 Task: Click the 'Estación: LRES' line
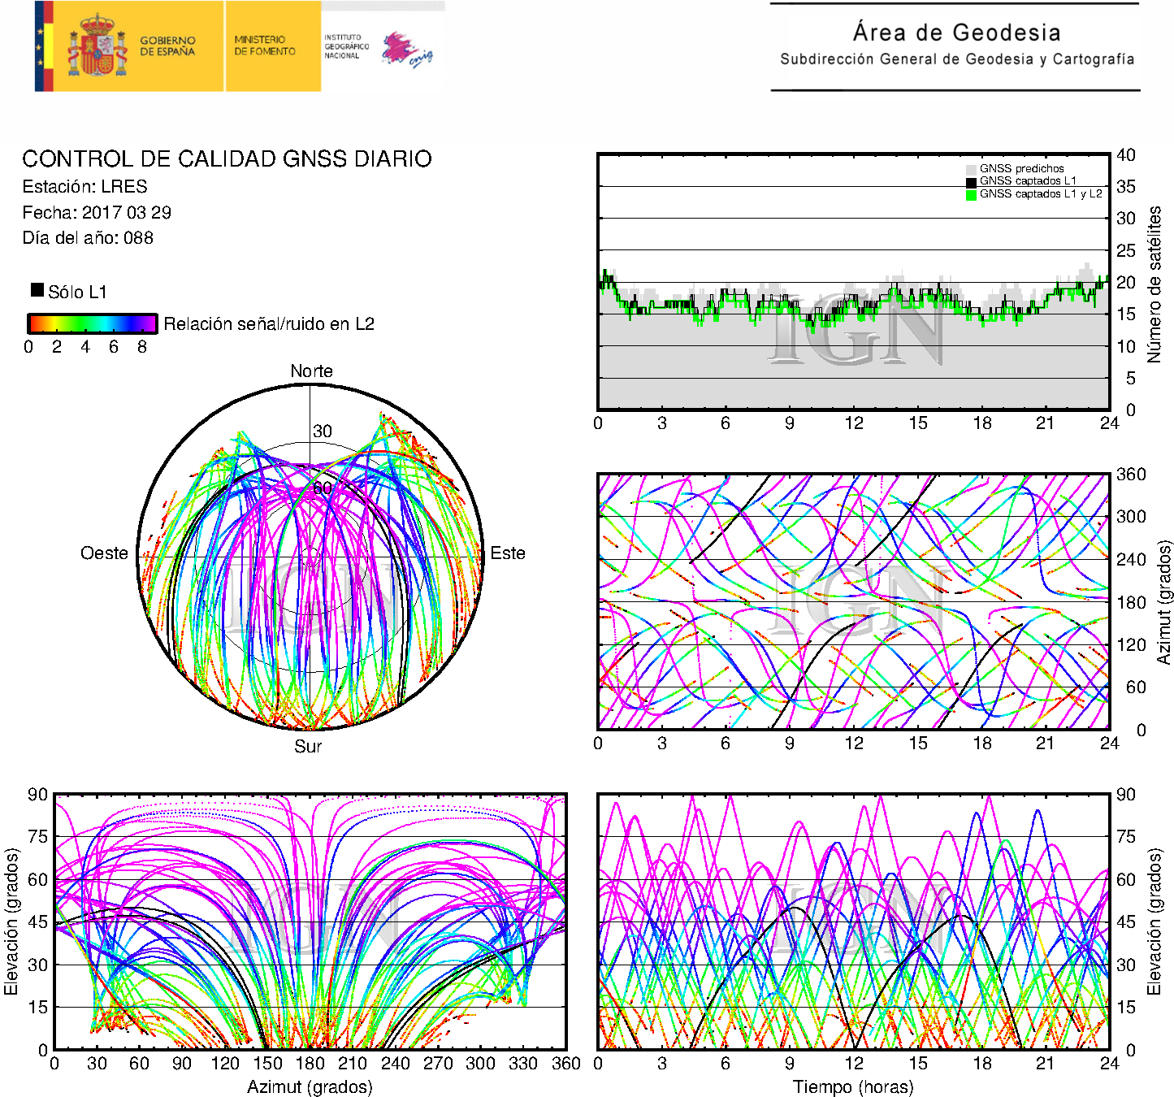point(84,186)
